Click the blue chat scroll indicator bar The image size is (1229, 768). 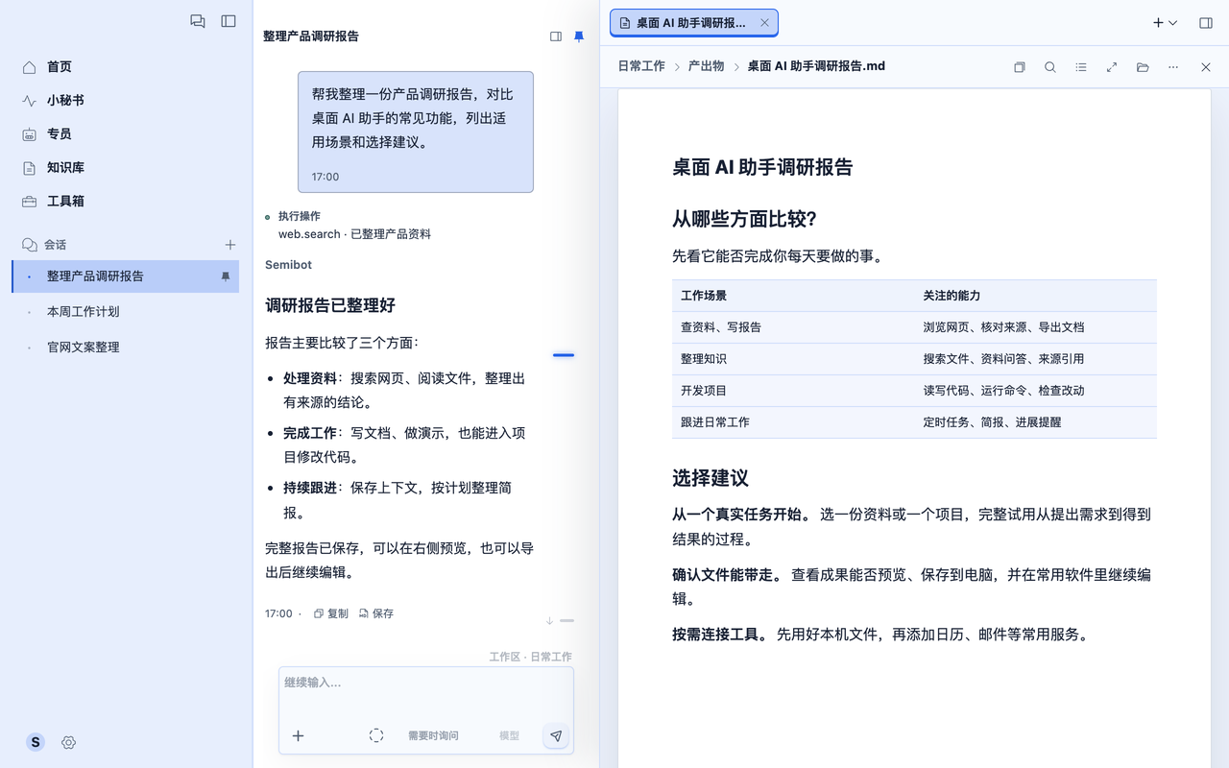(564, 355)
